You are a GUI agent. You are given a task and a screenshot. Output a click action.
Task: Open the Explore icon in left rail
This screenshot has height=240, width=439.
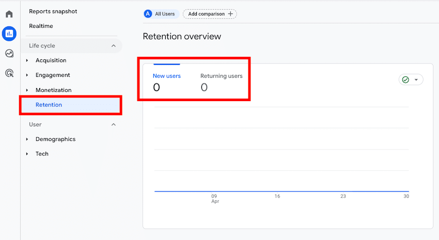(9, 53)
